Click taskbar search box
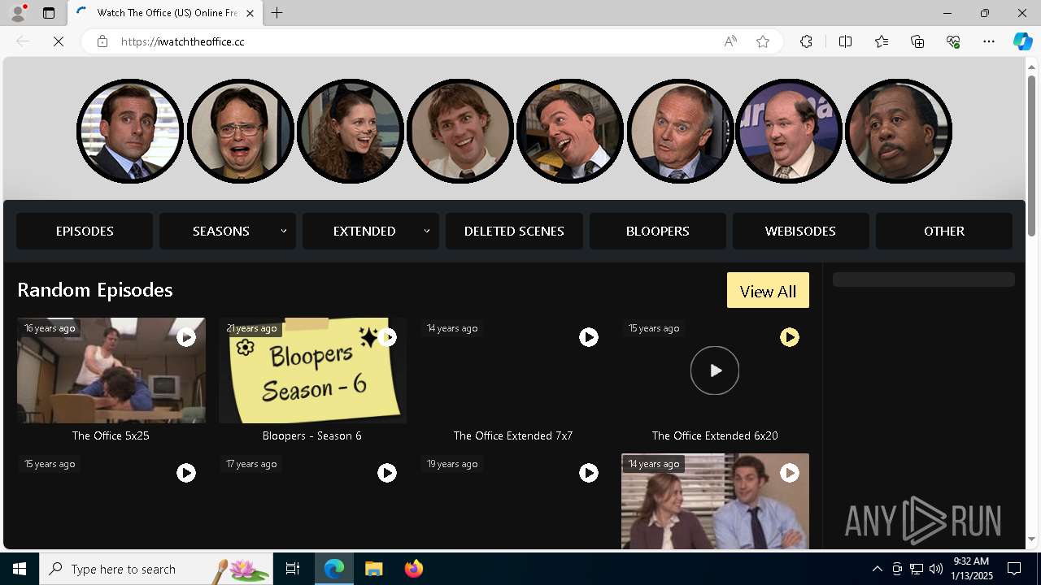 (x=156, y=569)
